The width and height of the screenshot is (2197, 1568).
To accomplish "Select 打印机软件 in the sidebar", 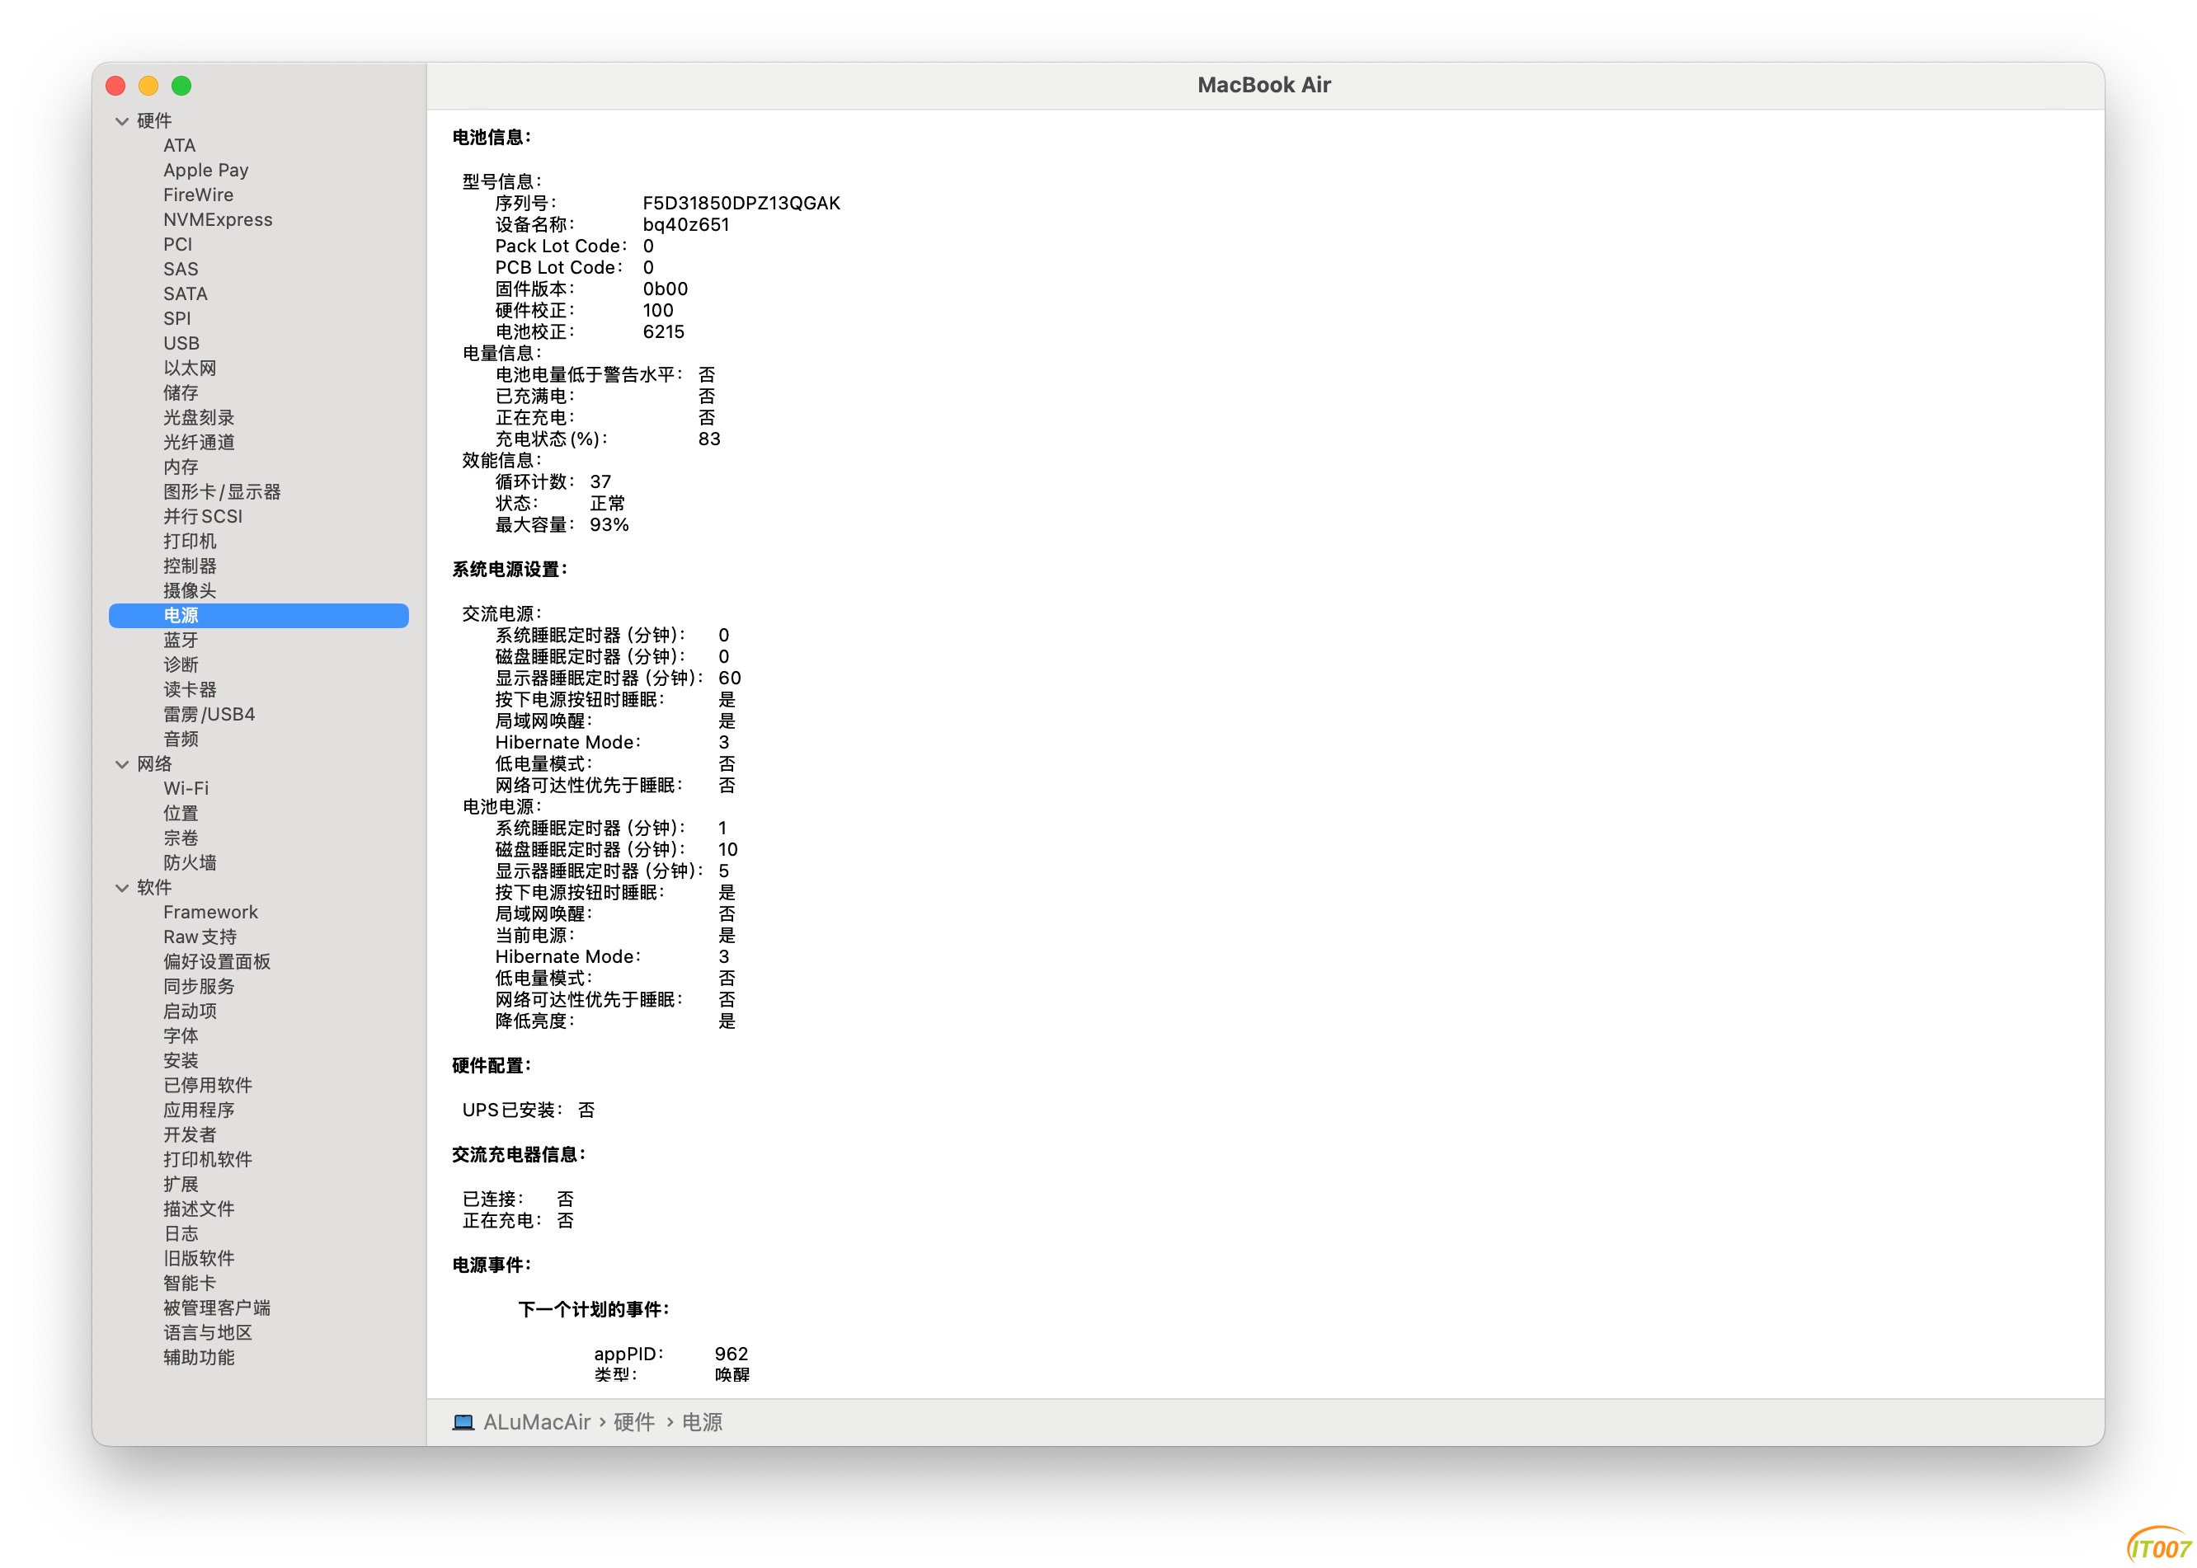I will click(x=208, y=1158).
